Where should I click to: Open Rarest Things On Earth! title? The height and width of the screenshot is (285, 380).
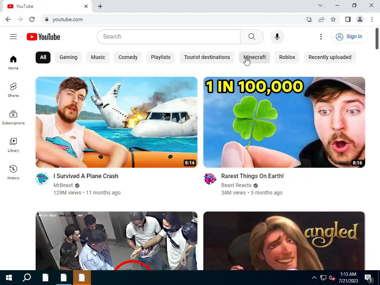252,176
